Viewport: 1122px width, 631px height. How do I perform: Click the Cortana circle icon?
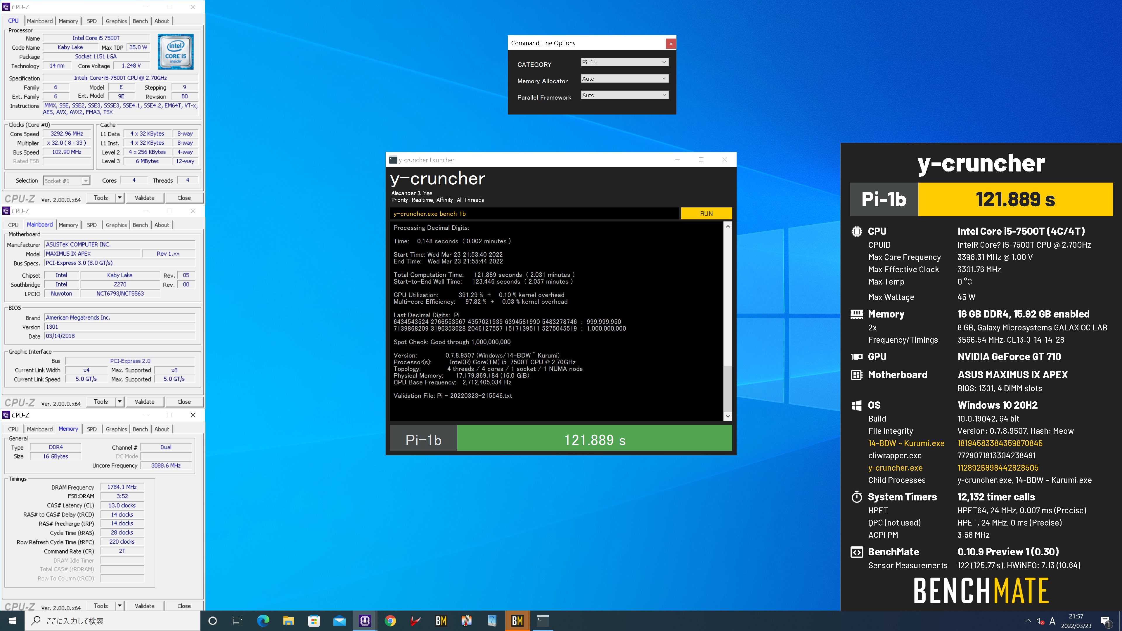coord(212,620)
